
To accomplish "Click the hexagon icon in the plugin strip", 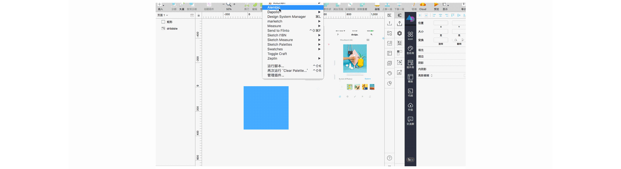I will click(x=399, y=33).
